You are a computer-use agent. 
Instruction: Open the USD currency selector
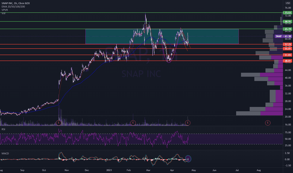(288, 3)
